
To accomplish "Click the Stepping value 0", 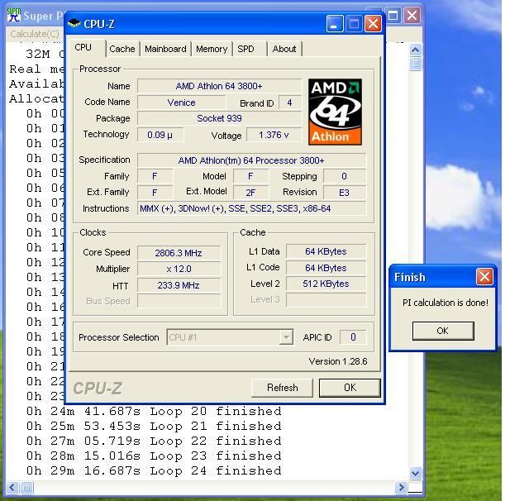I will point(344,176).
